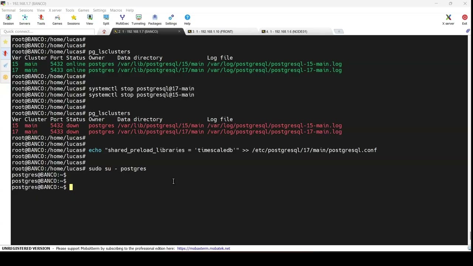Close the BANCO session tab

pos(179,31)
